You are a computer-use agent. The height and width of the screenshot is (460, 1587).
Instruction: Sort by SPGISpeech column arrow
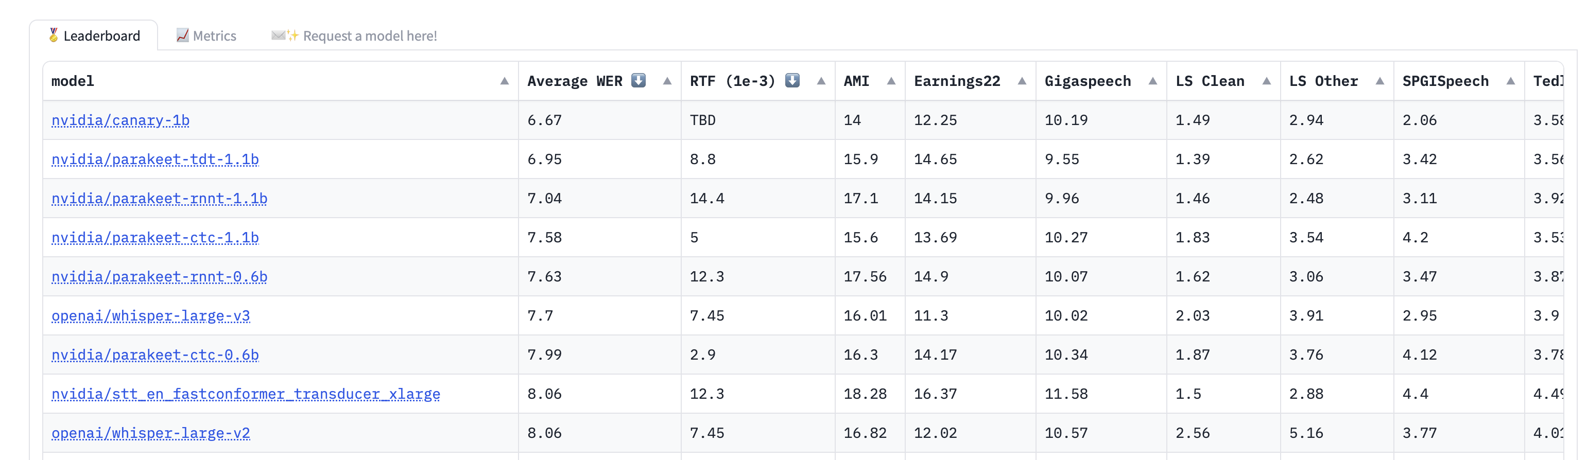click(1510, 81)
